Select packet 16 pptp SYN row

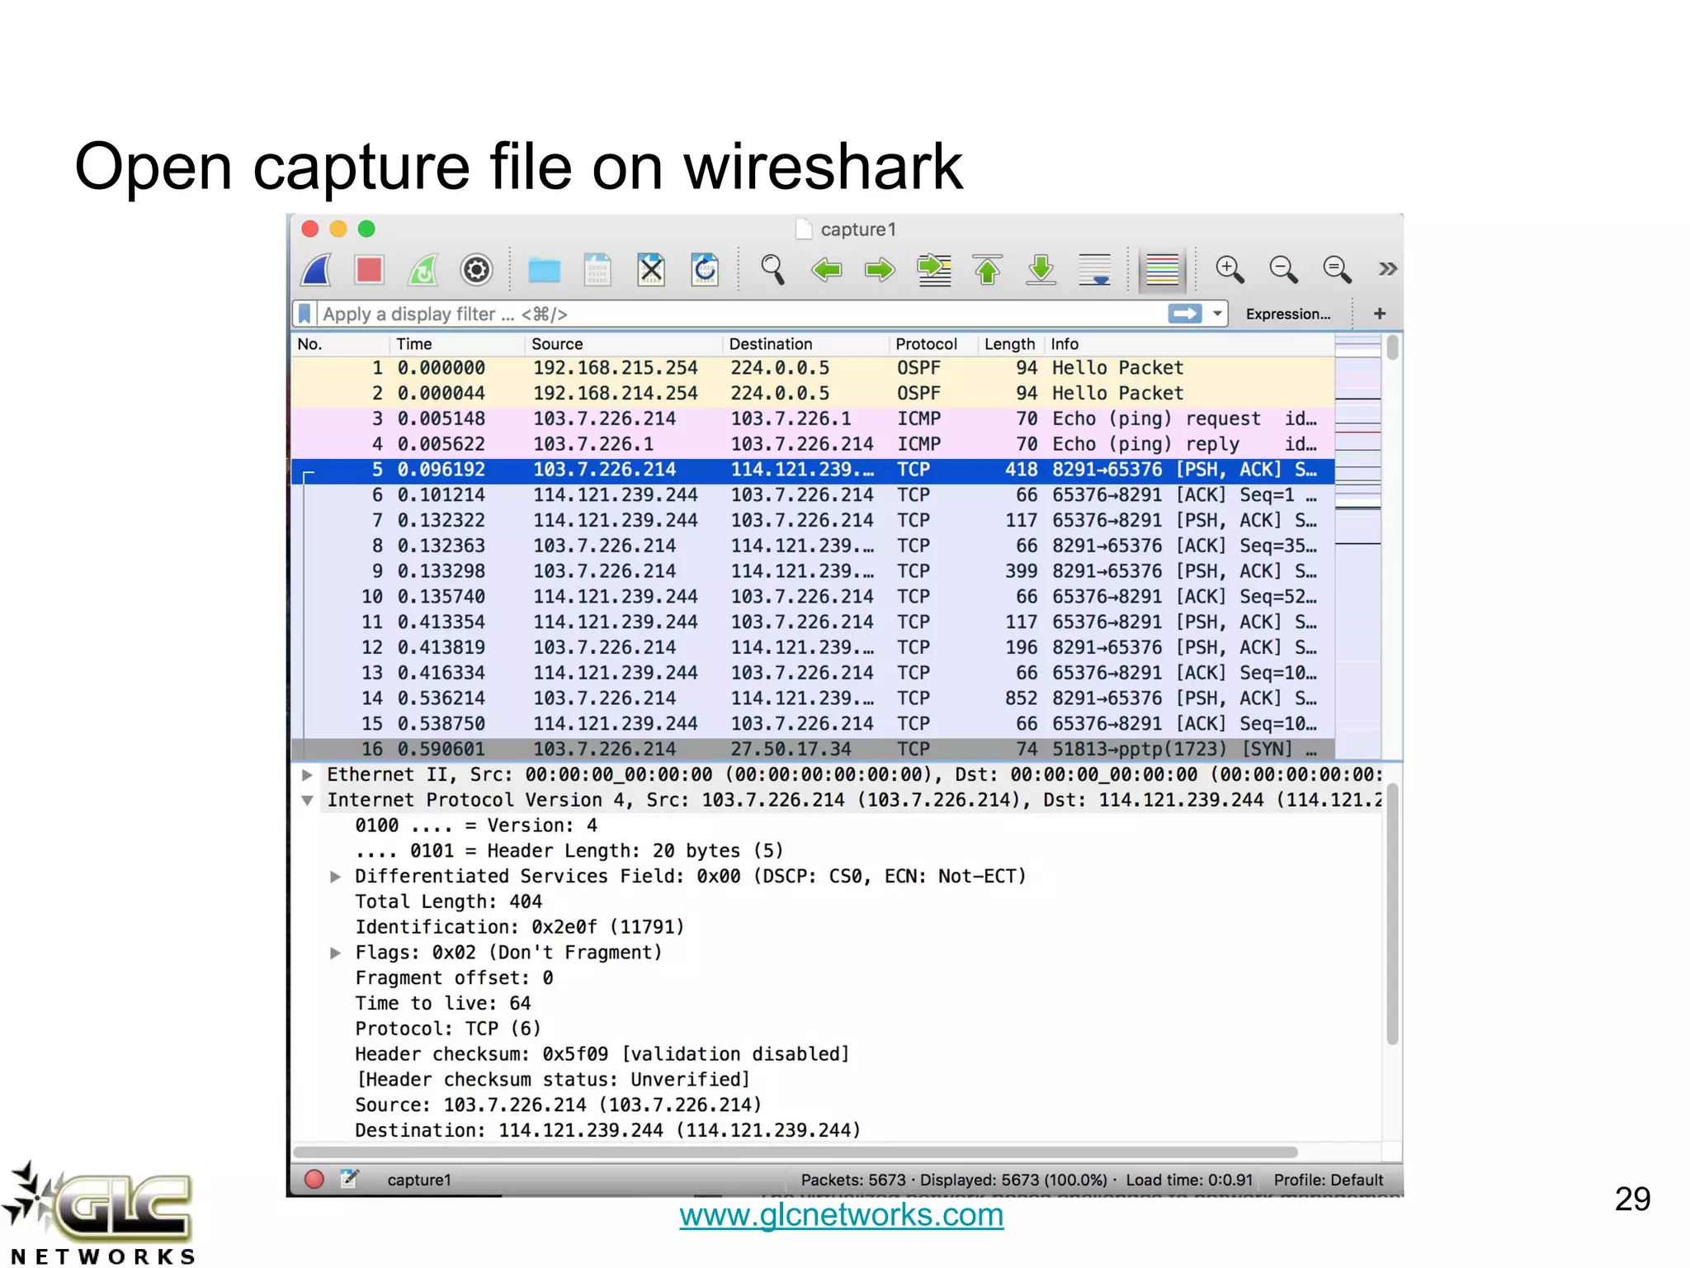tap(813, 749)
